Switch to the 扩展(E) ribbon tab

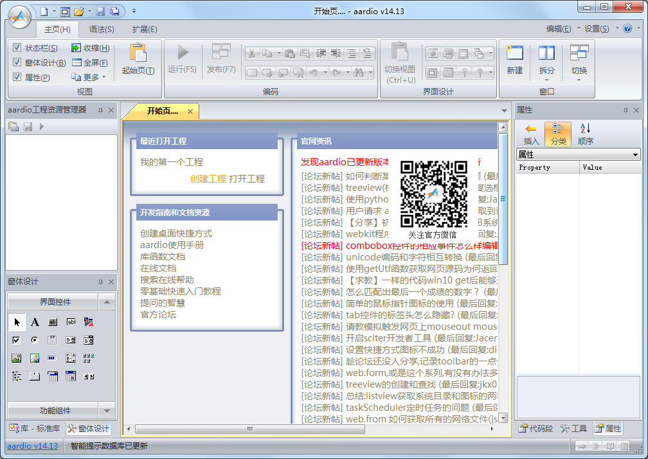145,30
